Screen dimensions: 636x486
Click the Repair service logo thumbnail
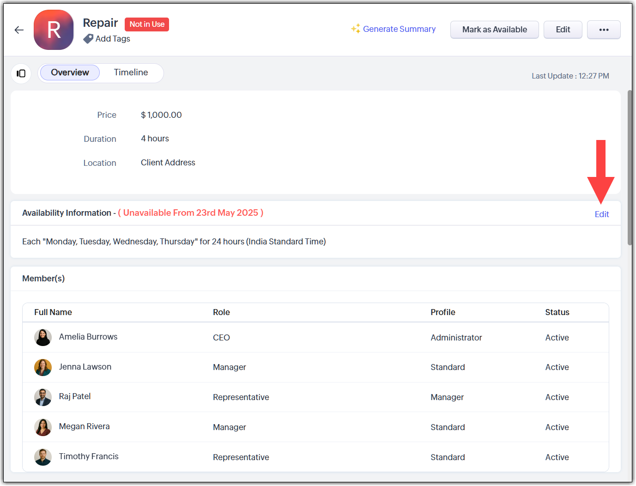coord(54,30)
